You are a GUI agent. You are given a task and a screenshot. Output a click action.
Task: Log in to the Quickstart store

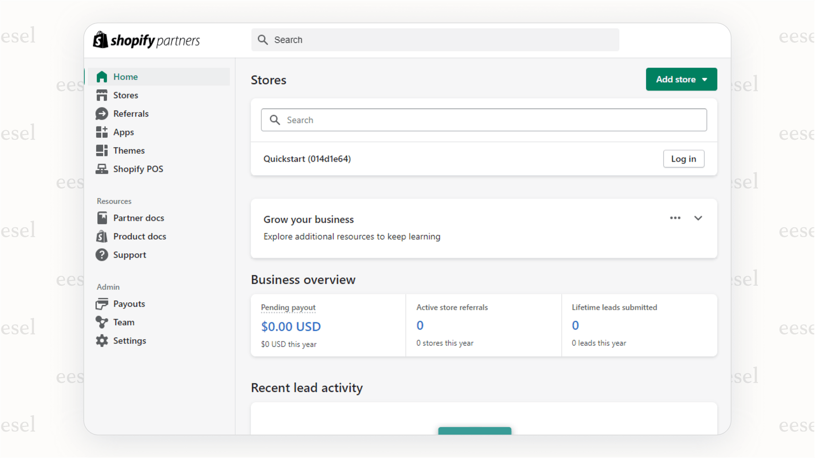(x=684, y=158)
